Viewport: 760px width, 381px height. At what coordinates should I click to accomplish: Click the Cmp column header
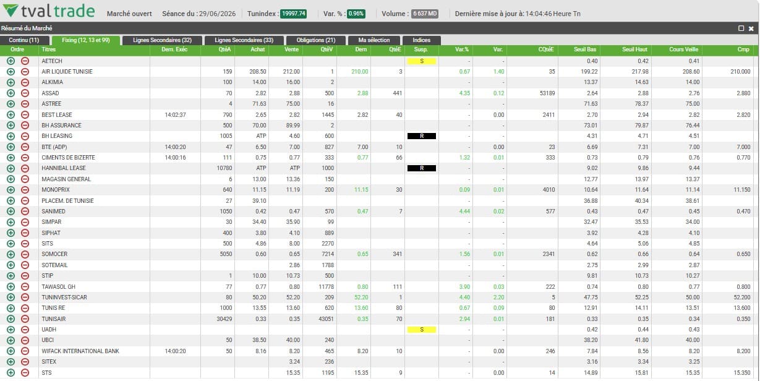pyautogui.click(x=743, y=49)
